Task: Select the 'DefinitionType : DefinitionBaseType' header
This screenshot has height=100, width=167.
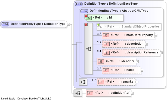Action: click(111, 4)
